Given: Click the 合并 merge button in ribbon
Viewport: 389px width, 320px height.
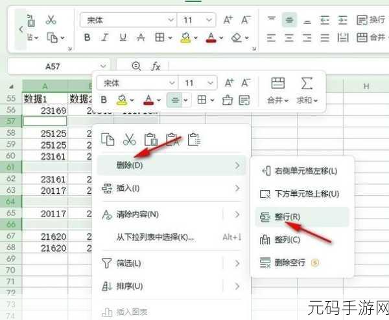Looking at the screenshot, I should click(x=371, y=37).
